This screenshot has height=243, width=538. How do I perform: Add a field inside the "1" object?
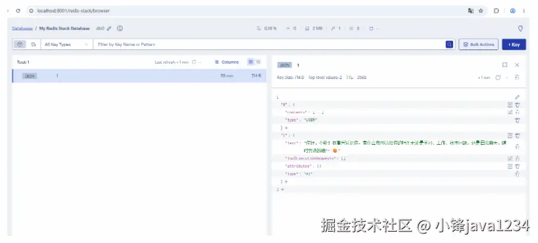point(286,182)
